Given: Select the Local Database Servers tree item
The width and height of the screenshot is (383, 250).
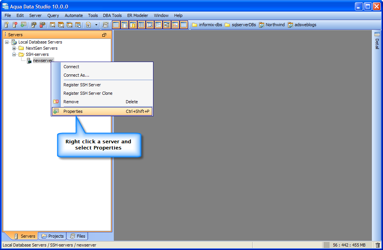Looking at the screenshot, I should (40, 42).
